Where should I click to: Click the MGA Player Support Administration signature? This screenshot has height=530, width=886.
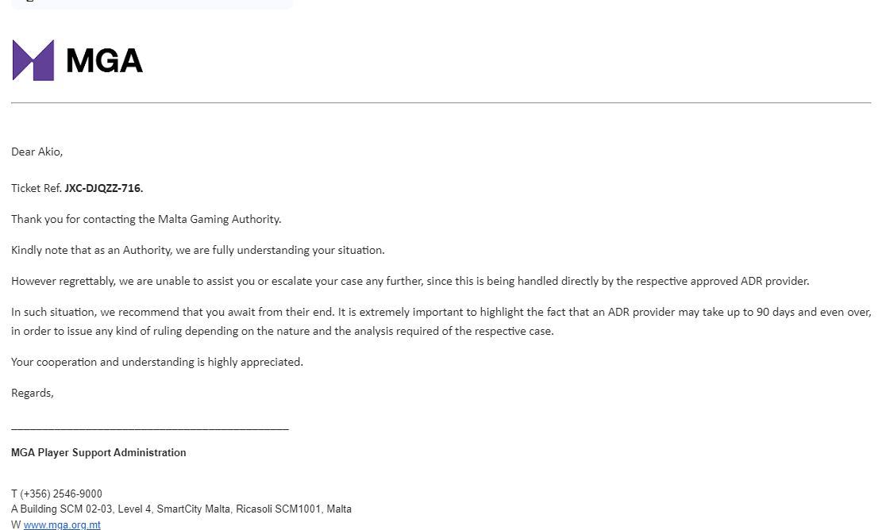point(98,452)
